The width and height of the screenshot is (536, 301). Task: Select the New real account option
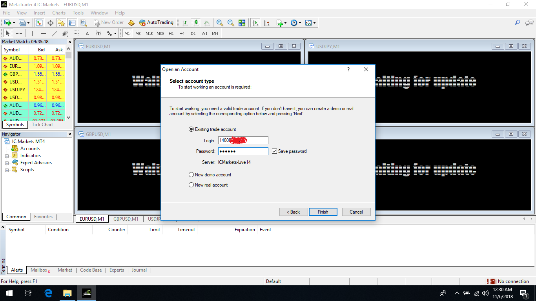208,185
